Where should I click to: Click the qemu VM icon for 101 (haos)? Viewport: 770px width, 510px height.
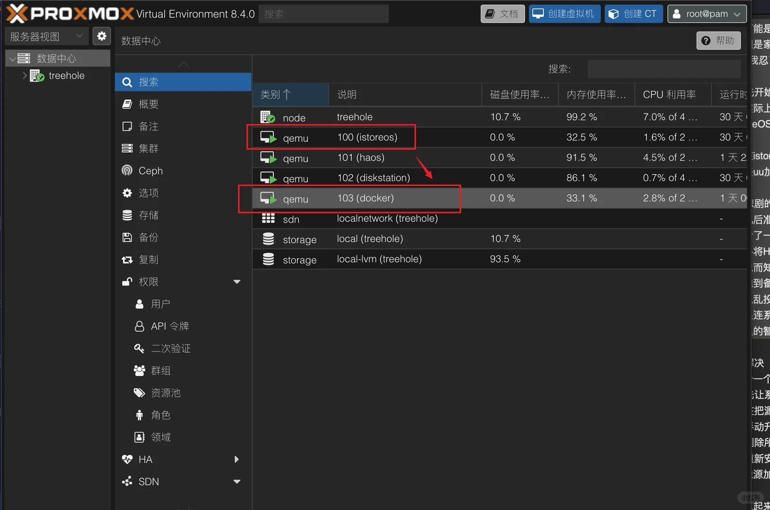[268, 158]
